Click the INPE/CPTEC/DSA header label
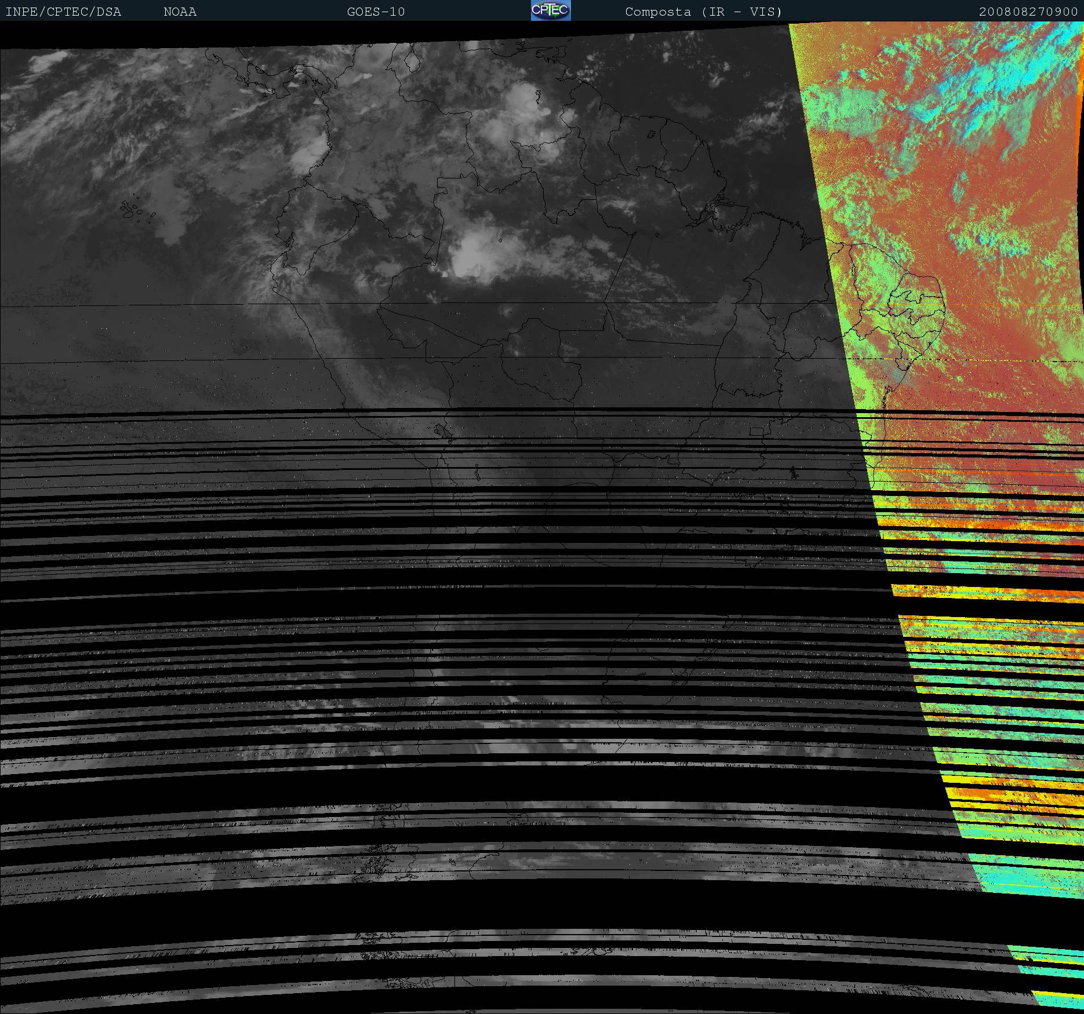This screenshot has height=1014, width=1084. [x=63, y=12]
